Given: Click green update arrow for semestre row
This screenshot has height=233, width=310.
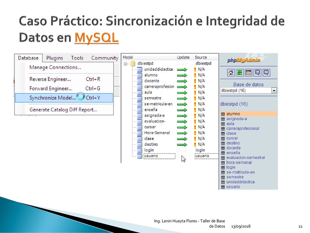Looking at the screenshot, I should click(182, 98).
